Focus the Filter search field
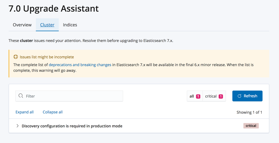 [73, 96]
